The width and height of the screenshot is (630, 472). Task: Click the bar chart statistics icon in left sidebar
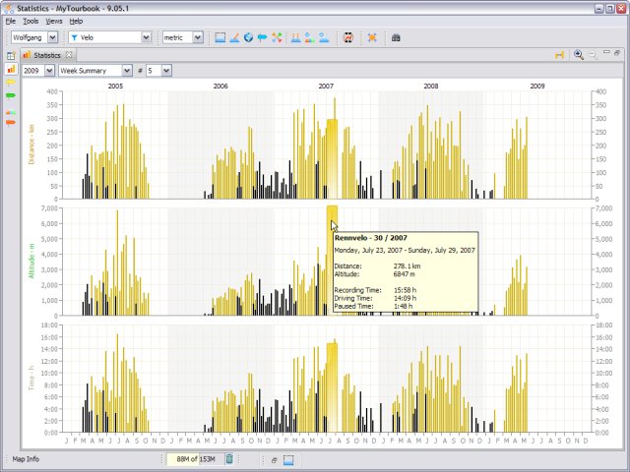[11, 70]
